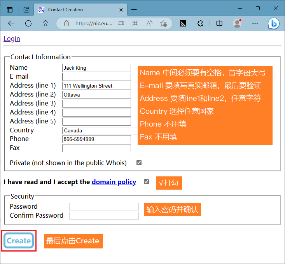Go to the browser Home page
Image resolution: width=285 pixels, height=264 pixels.
coord(45,23)
